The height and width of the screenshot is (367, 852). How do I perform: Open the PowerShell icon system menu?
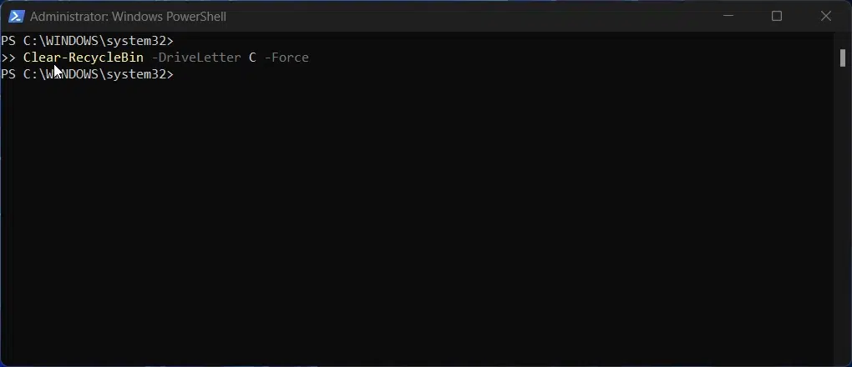tap(17, 17)
